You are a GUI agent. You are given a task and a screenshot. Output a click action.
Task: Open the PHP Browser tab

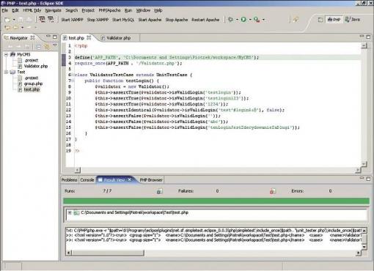(151, 180)
